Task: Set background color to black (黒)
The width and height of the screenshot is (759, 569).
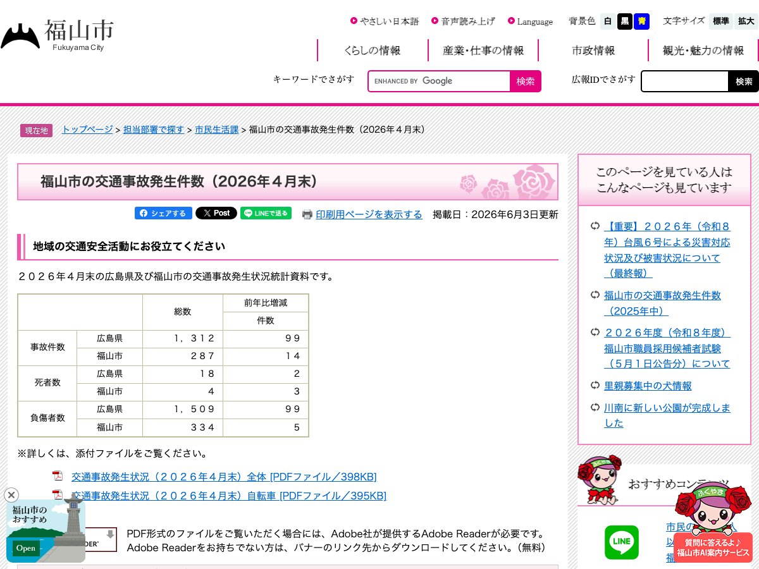Action: click(625, 21)
